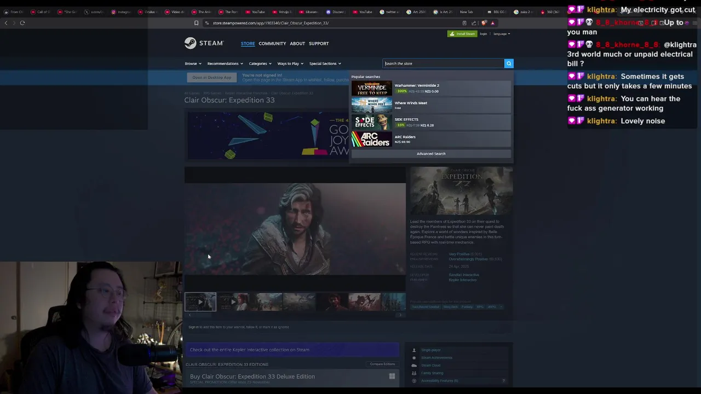
Task: Select Where Winds Meet search result
Action: point(431,105)
